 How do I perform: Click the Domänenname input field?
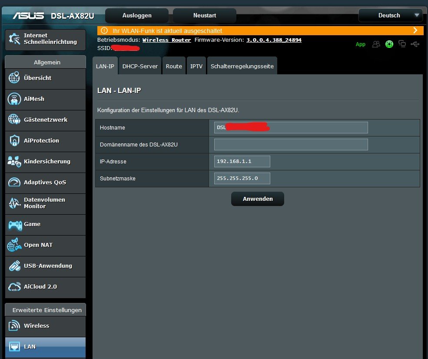(x=291, y=144)
